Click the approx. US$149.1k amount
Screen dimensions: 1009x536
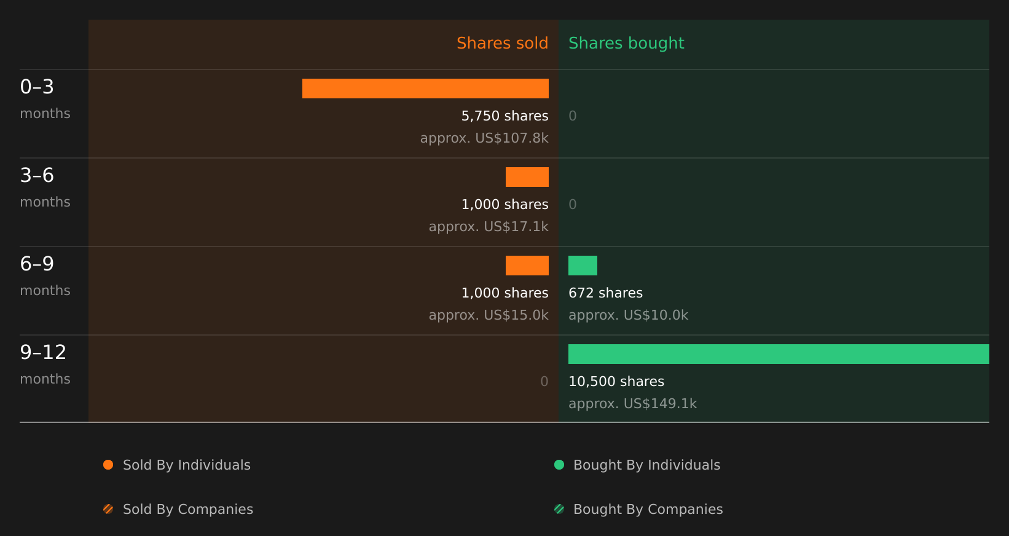632,404
